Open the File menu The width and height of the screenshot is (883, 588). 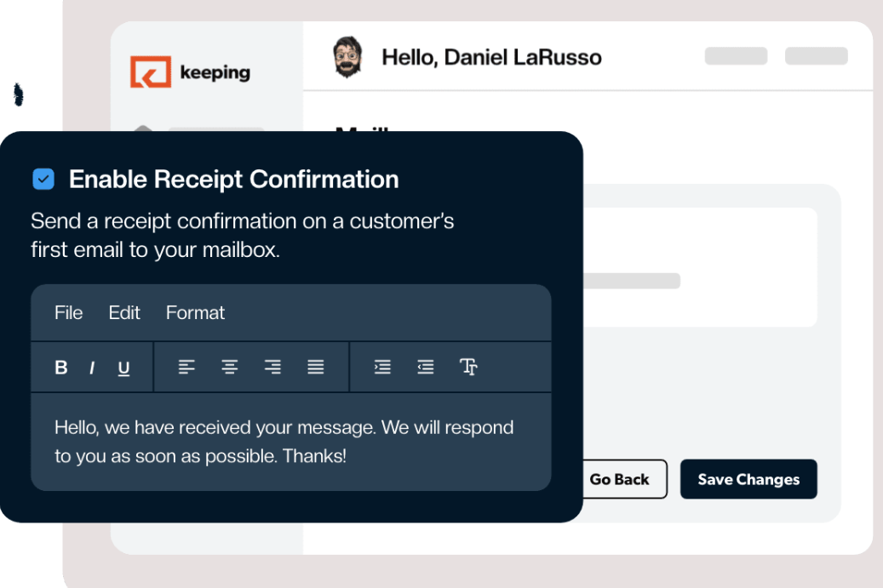68,312
